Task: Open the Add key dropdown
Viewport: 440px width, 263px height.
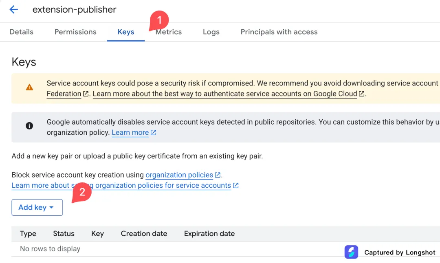Action: pos(37,208)
